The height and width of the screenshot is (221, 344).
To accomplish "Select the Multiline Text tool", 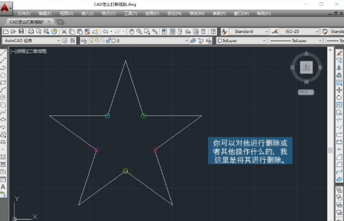I will [3, 187].
